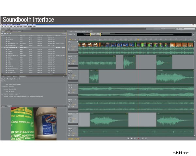Toggle the yellow master mute button
The width and height of the screenshot is (196, 156).
(x=71, y=40)
